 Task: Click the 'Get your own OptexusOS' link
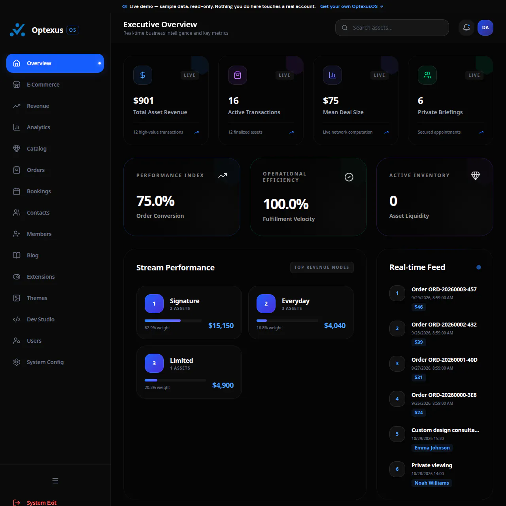click(351, 6)
